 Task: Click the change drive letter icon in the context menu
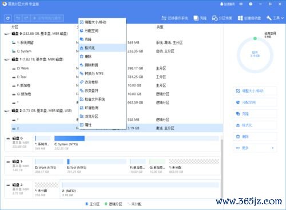click(82, 90)
